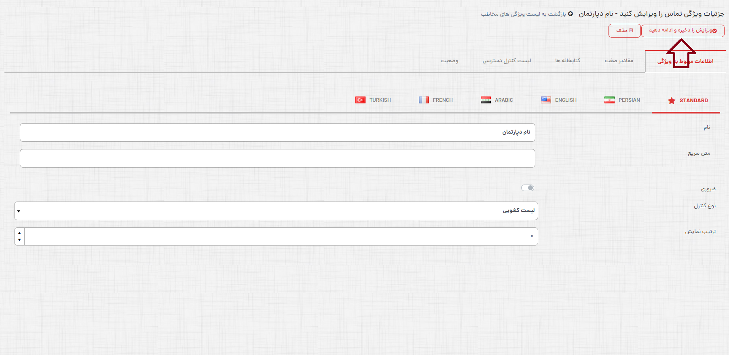The image size is (729, 357).
Task: Toggle the ضروری required switch
Action: 528,188
